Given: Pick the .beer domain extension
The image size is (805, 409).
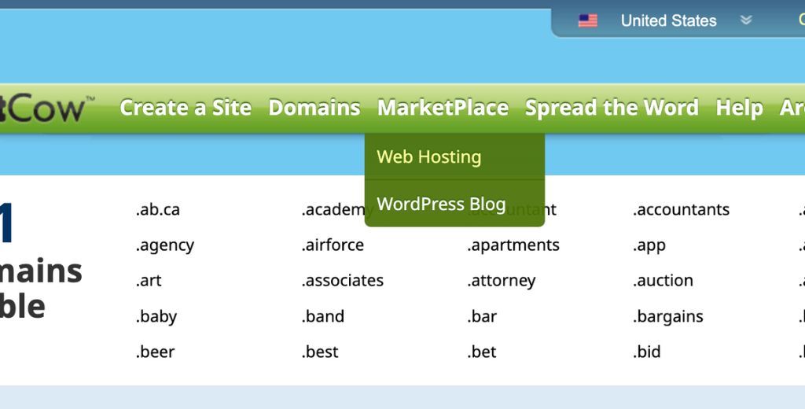Looking at the screenshot, I should (156, 352).
